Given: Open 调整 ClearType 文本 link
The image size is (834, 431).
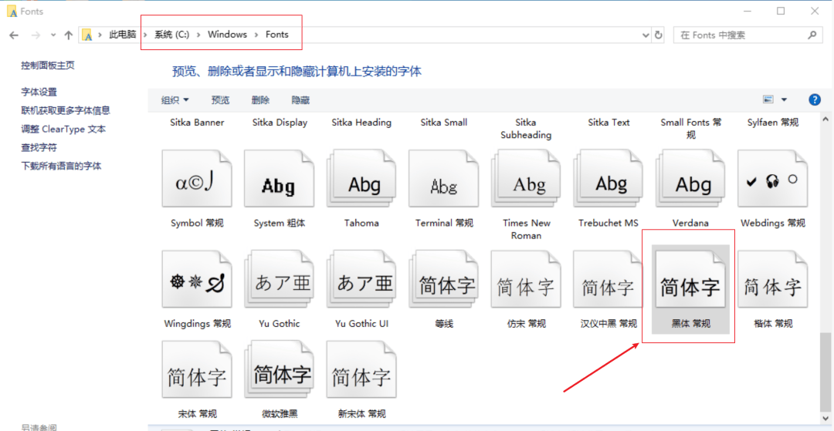Looking at the screenshot, I should [x=63, y=129].
